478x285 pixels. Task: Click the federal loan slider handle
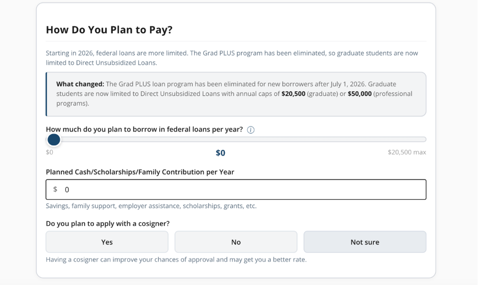pos(54,139)
